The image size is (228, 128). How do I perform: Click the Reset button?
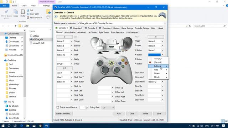click(x=146, y=114)
